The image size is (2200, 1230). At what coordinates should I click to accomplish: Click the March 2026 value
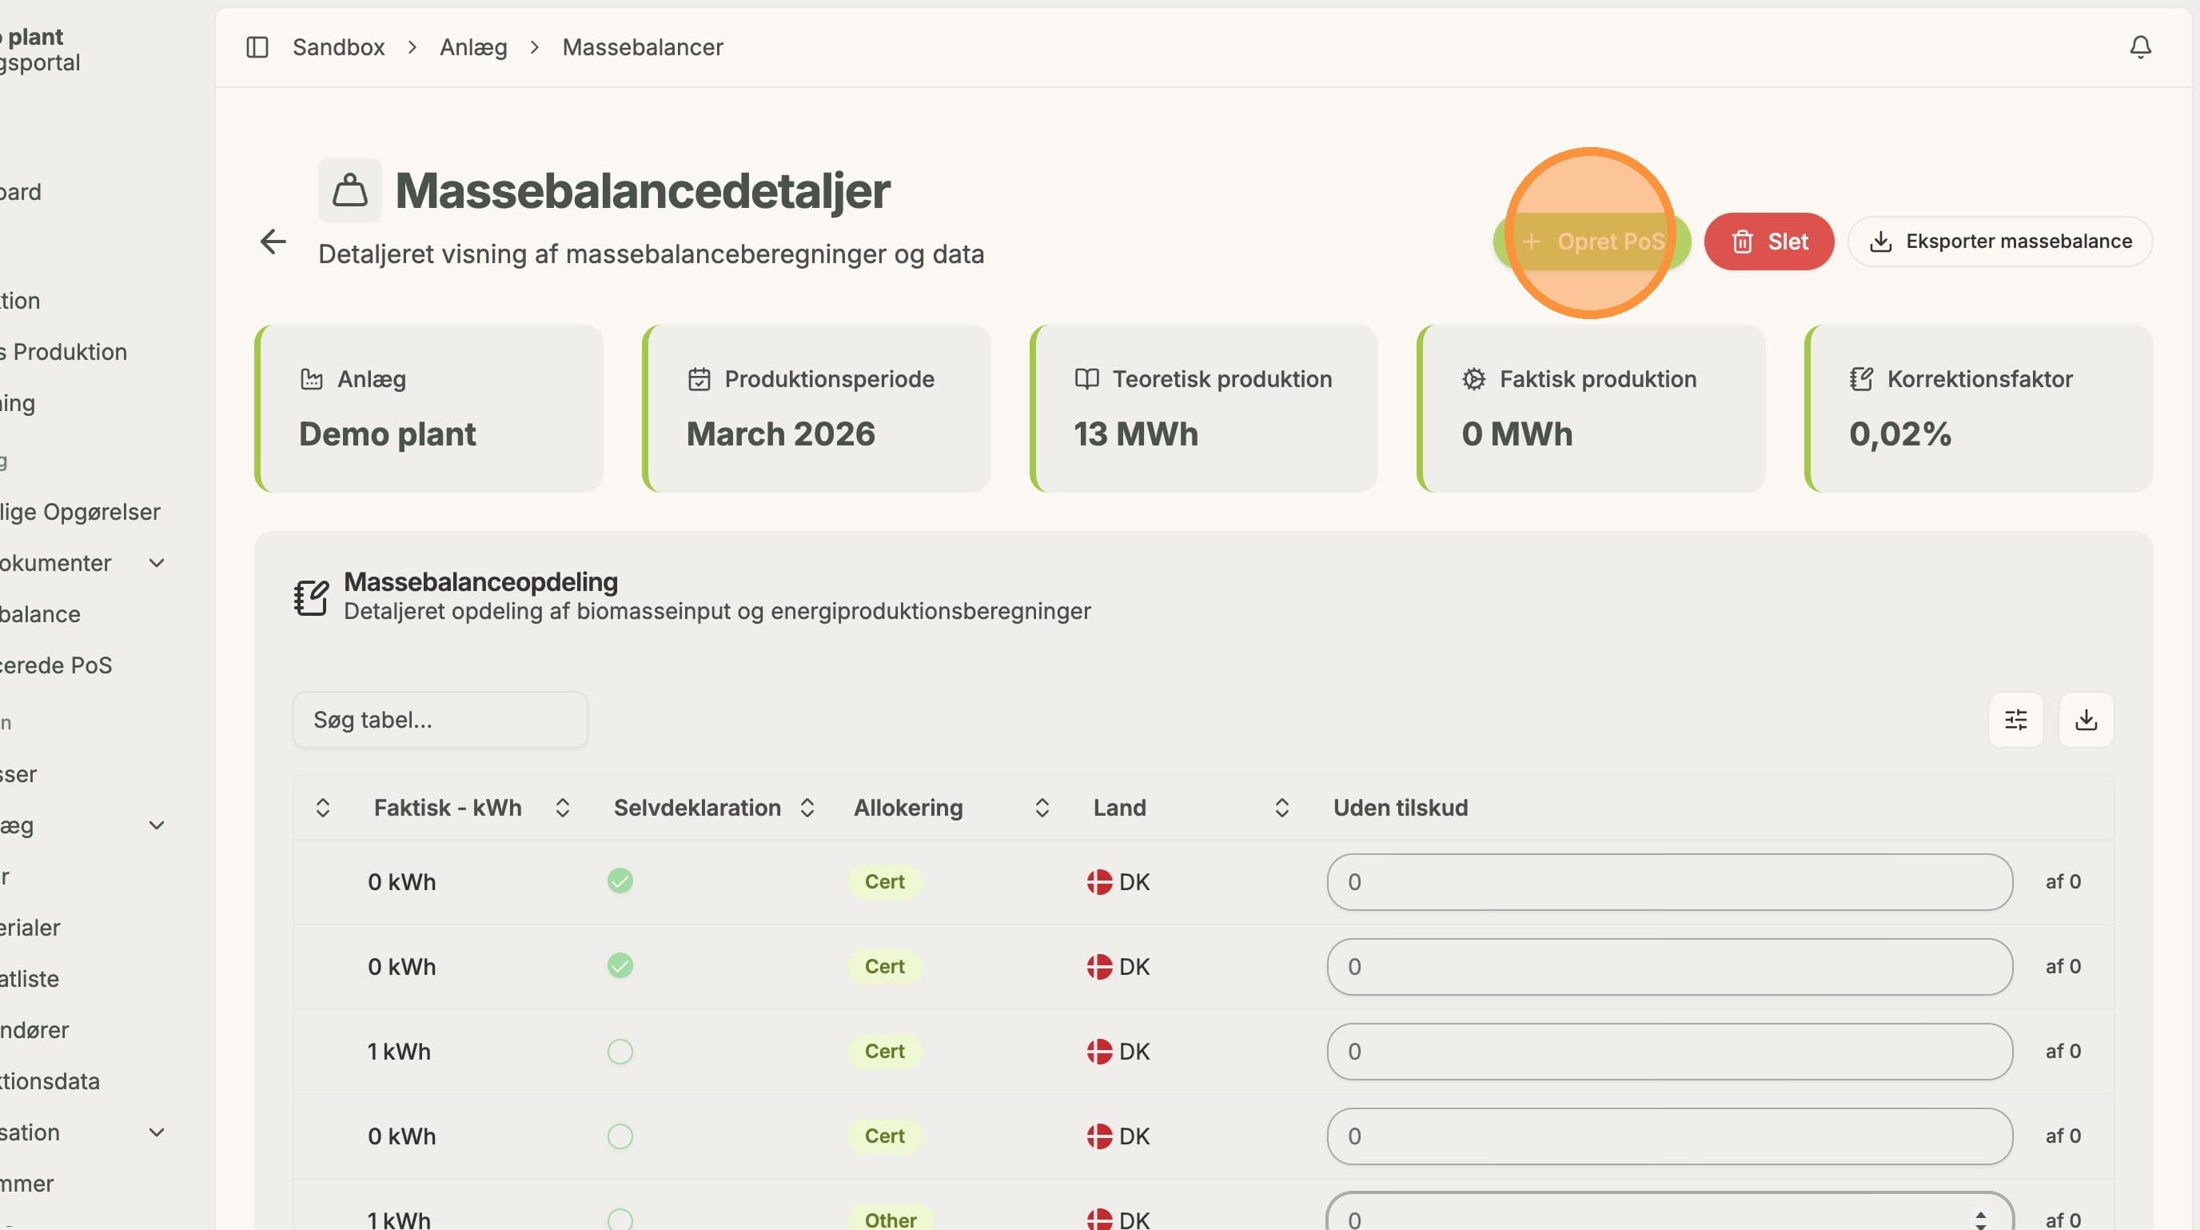click(780, 435)
